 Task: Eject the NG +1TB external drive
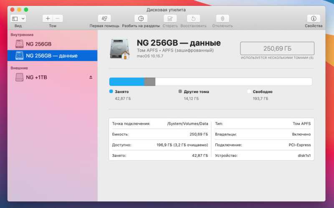pos(91,77)
